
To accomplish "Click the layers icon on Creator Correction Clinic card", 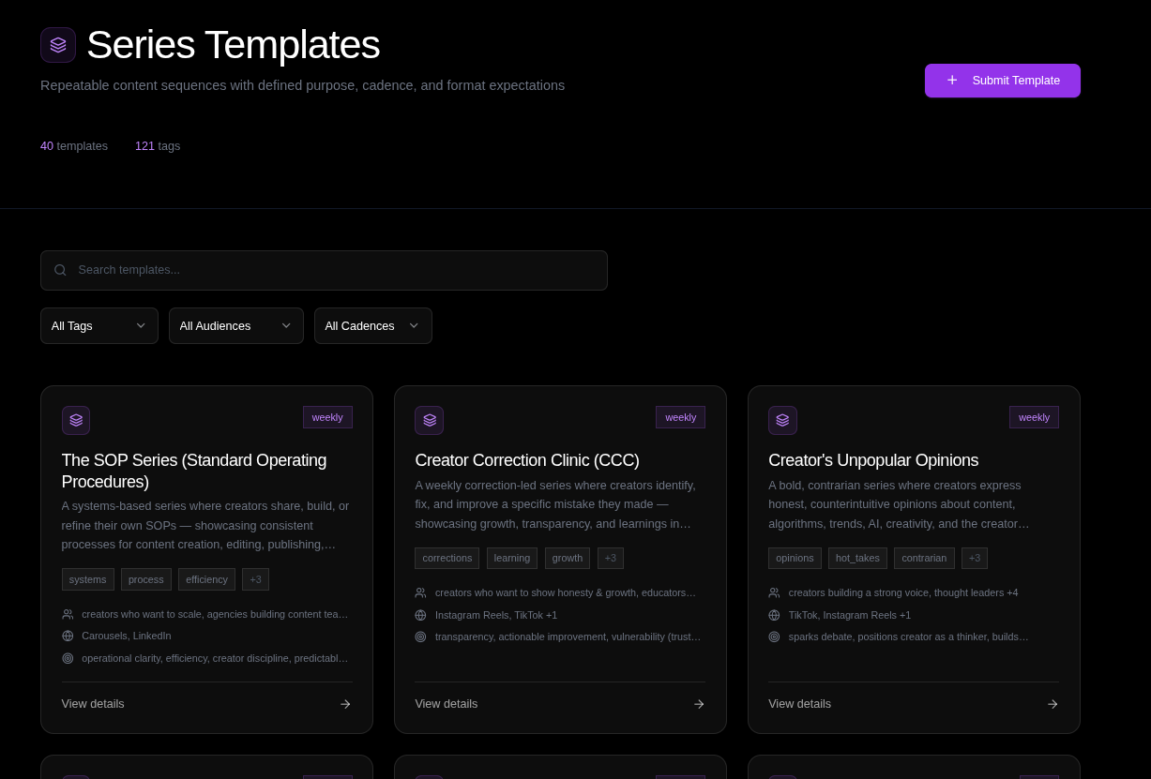I will 430,420.
